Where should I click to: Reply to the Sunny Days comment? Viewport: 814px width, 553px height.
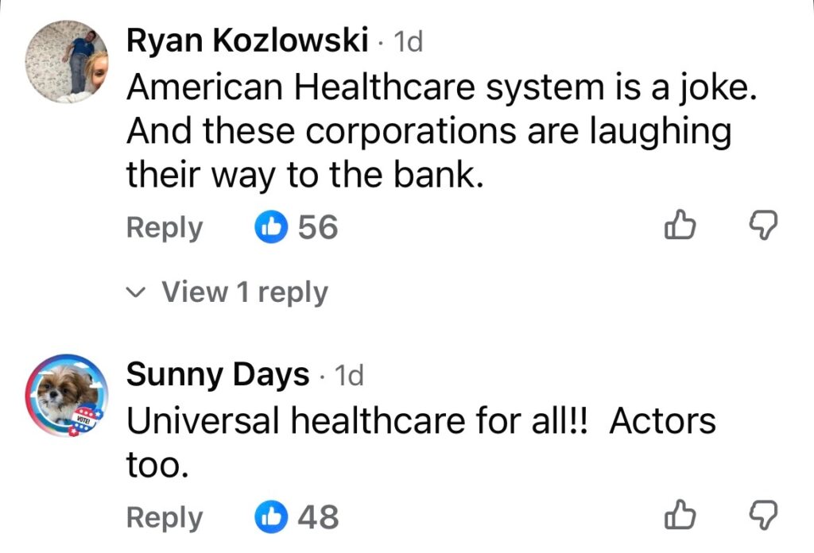(165, 517)
